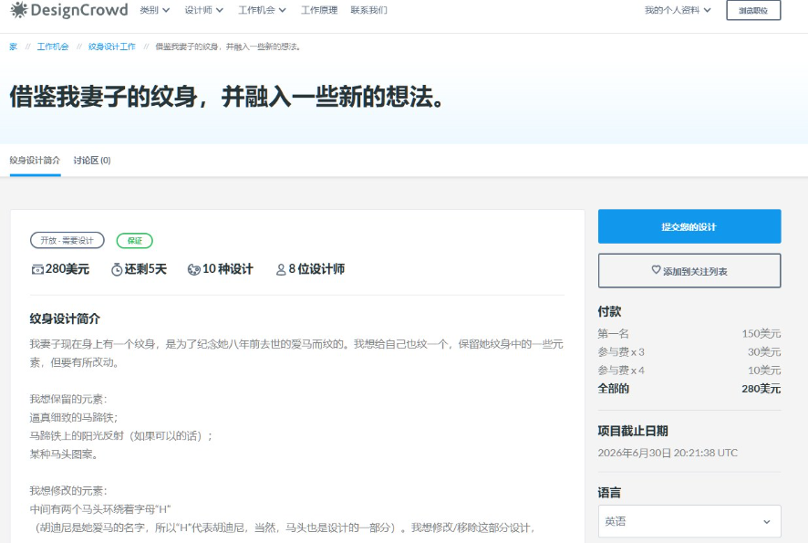
Task: Go to 工作原理 page
Action: 319,10
